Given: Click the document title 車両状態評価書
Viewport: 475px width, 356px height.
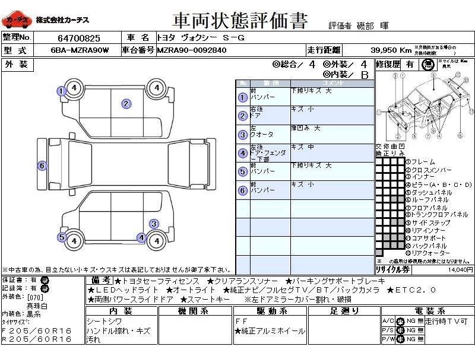Looking at the screenshot, I should [240, 21].
